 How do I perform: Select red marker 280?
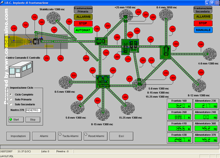pyautogui.click(x=117, y=37)
